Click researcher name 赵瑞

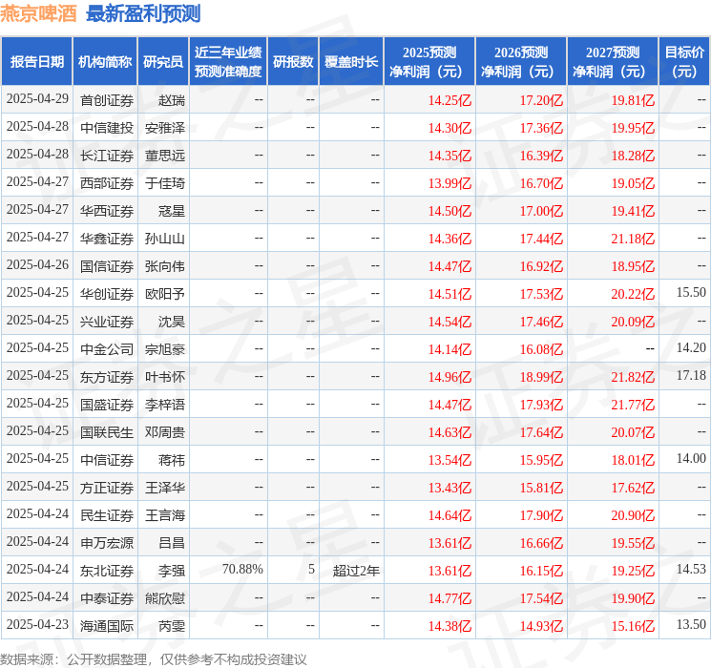(172, 100)
